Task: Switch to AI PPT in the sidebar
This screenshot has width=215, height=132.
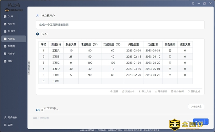Action: point(11,31)
